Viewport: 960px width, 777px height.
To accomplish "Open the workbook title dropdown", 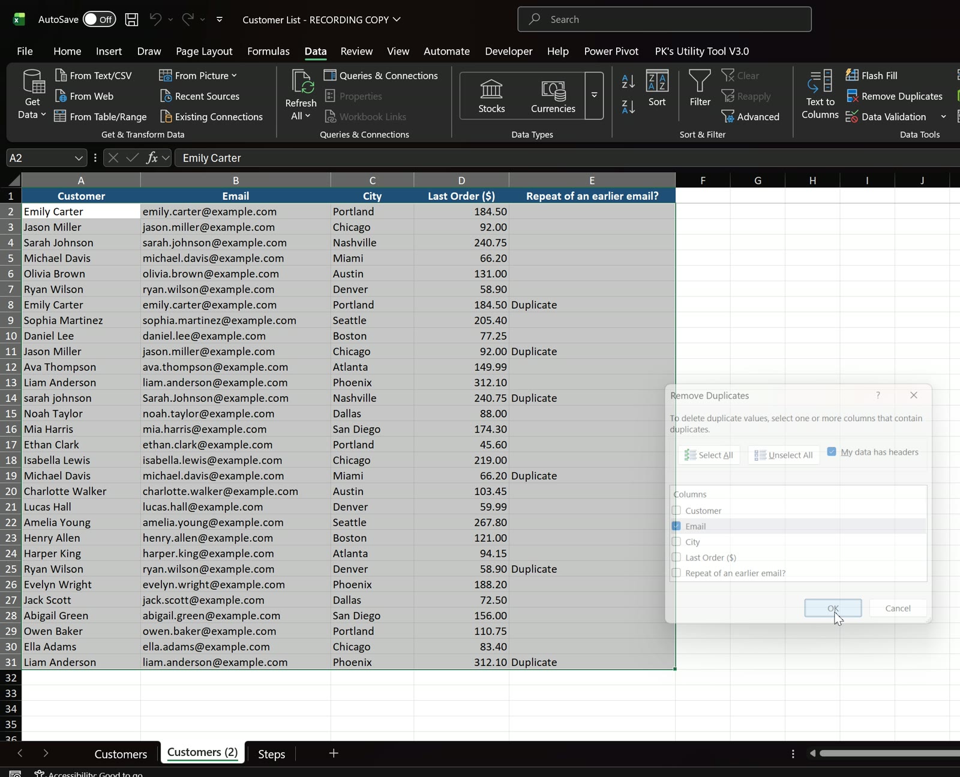I will pyautogui.click(x=397, y=19).
